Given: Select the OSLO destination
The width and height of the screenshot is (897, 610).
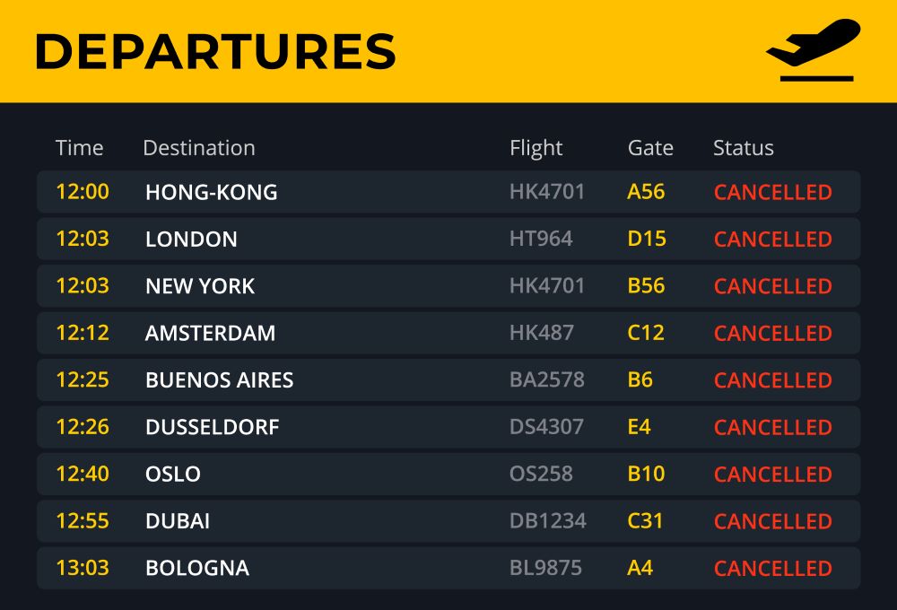Looking at the screenshot, I should click(173, 474).
